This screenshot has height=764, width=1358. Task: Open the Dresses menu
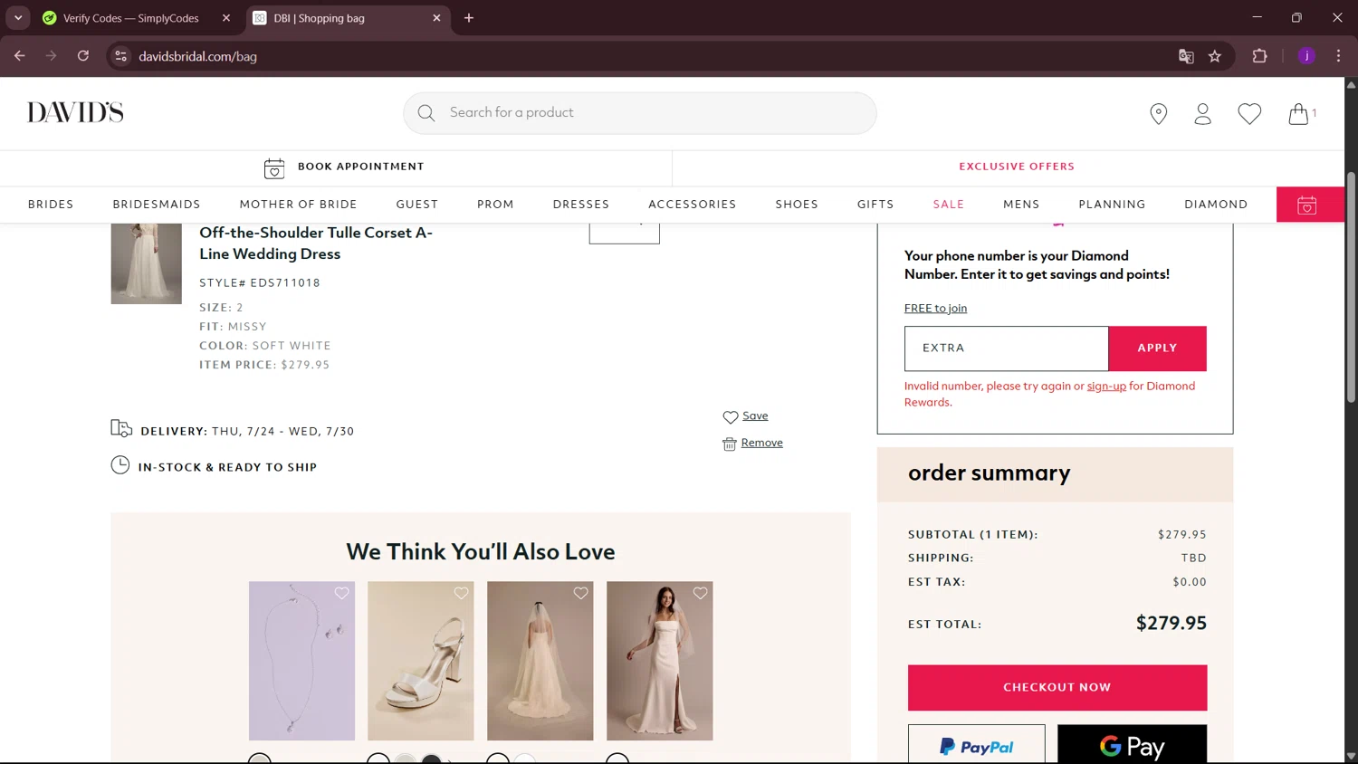tap(580, 205)
